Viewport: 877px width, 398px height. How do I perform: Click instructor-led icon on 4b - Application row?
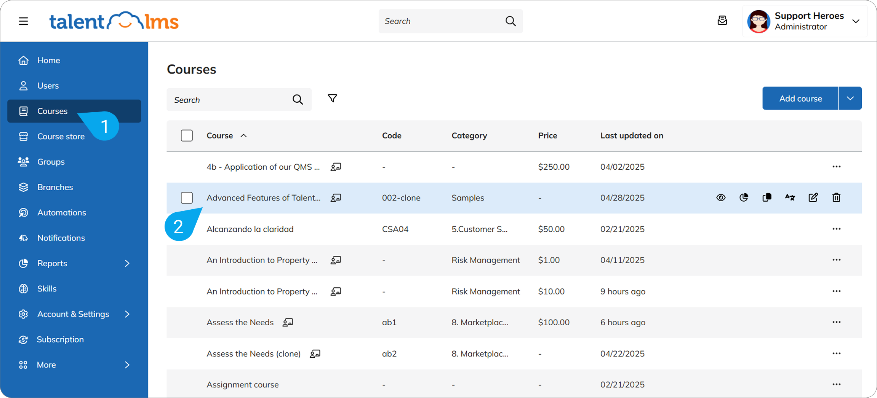point(336,167)
